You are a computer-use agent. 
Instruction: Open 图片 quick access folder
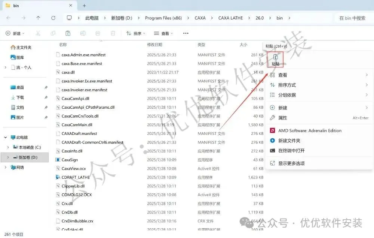click(17, 118)
